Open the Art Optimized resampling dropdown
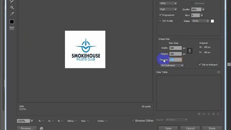Image resolution: width=231 pixels, height=130 pixels. click(172, 65)
